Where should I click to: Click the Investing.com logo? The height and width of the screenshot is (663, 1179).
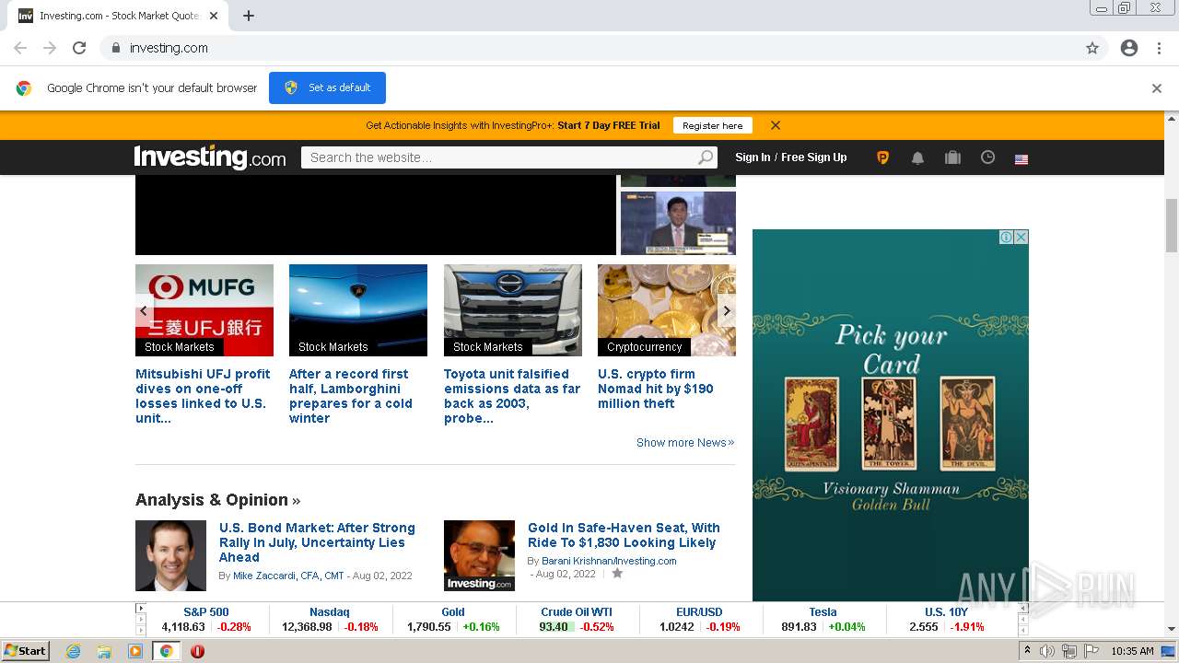pos(210,157)
